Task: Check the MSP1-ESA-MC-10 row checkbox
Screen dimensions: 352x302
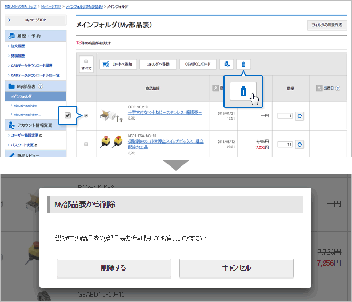Action: [x=86, y=145]
